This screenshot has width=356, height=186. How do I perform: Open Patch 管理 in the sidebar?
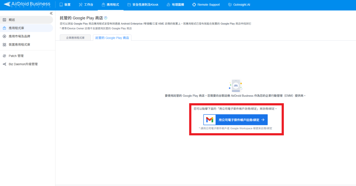(x=27, y=56)
